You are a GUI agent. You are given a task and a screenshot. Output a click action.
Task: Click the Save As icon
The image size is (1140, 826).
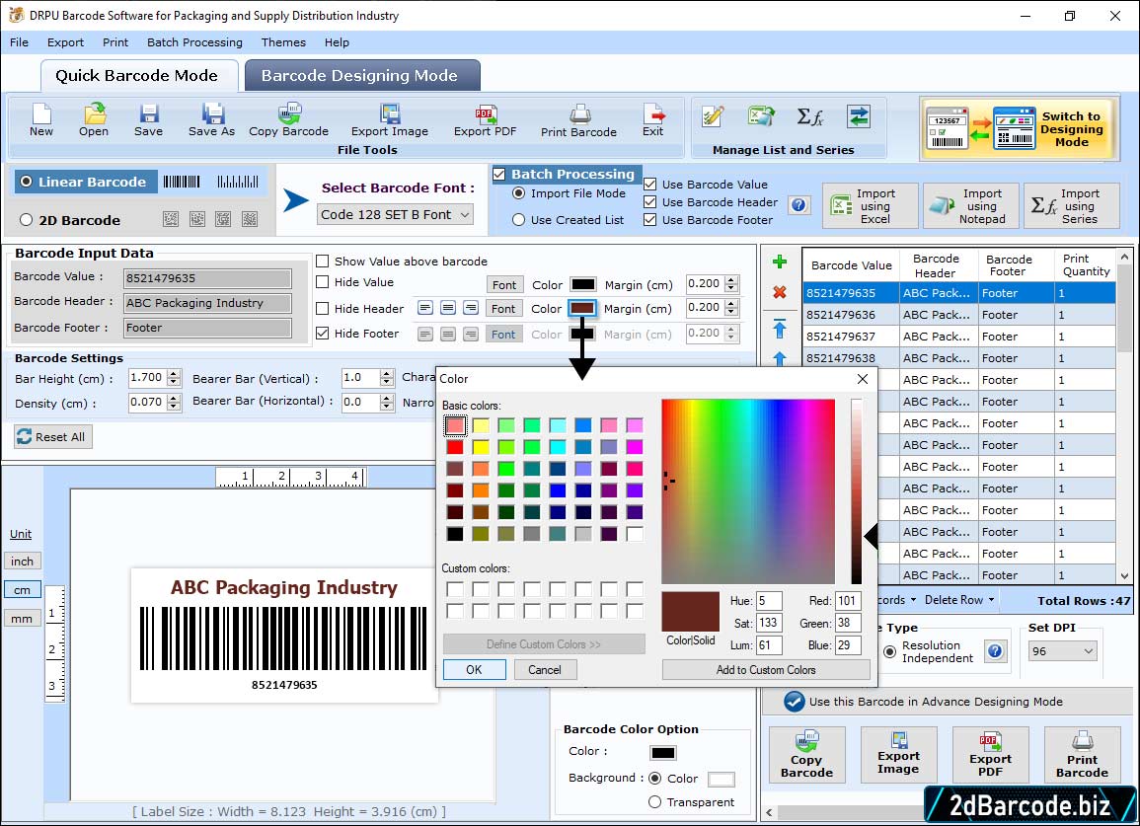coord(211,120)
